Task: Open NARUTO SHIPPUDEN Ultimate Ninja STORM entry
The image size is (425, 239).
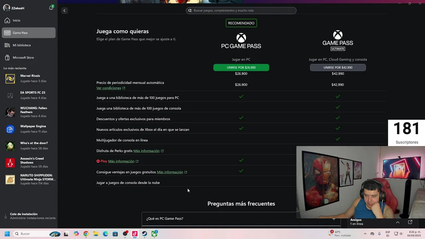Action: coord(29,179)
